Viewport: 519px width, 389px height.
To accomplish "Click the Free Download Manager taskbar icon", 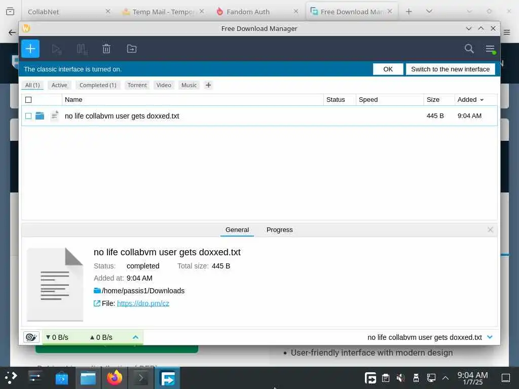I will 167,378.
